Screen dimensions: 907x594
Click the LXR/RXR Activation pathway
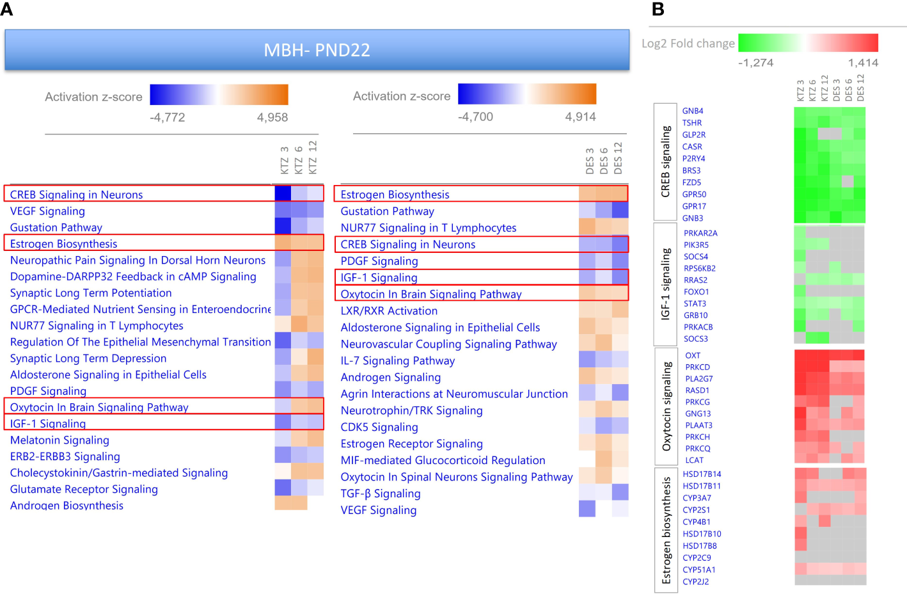389,311
